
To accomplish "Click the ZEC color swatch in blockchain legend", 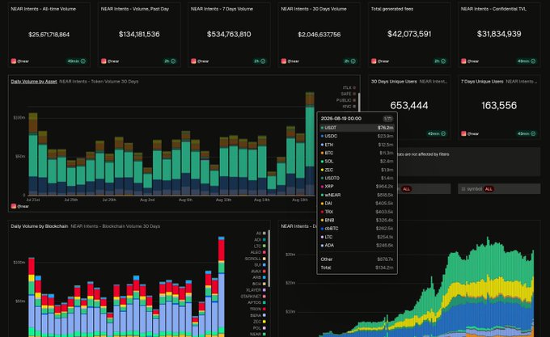I will click(264, 322).
